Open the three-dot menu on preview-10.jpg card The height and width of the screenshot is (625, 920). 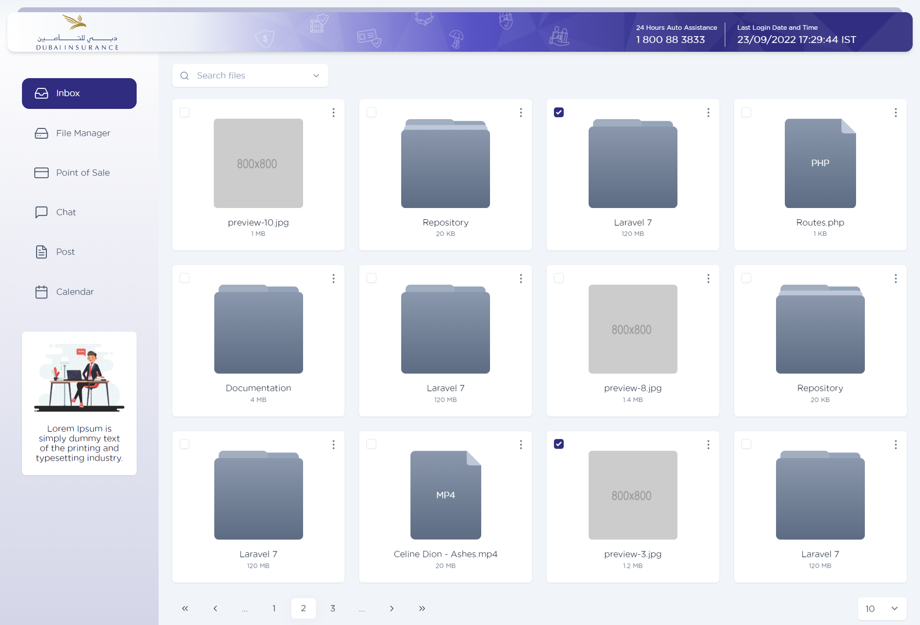point(333,113)
